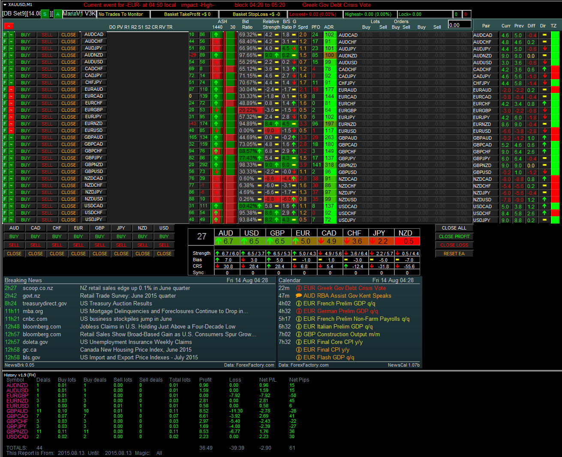562x457 pixels.
Task: Select the AUD basket header button
Action: click(x=14, y=228)
